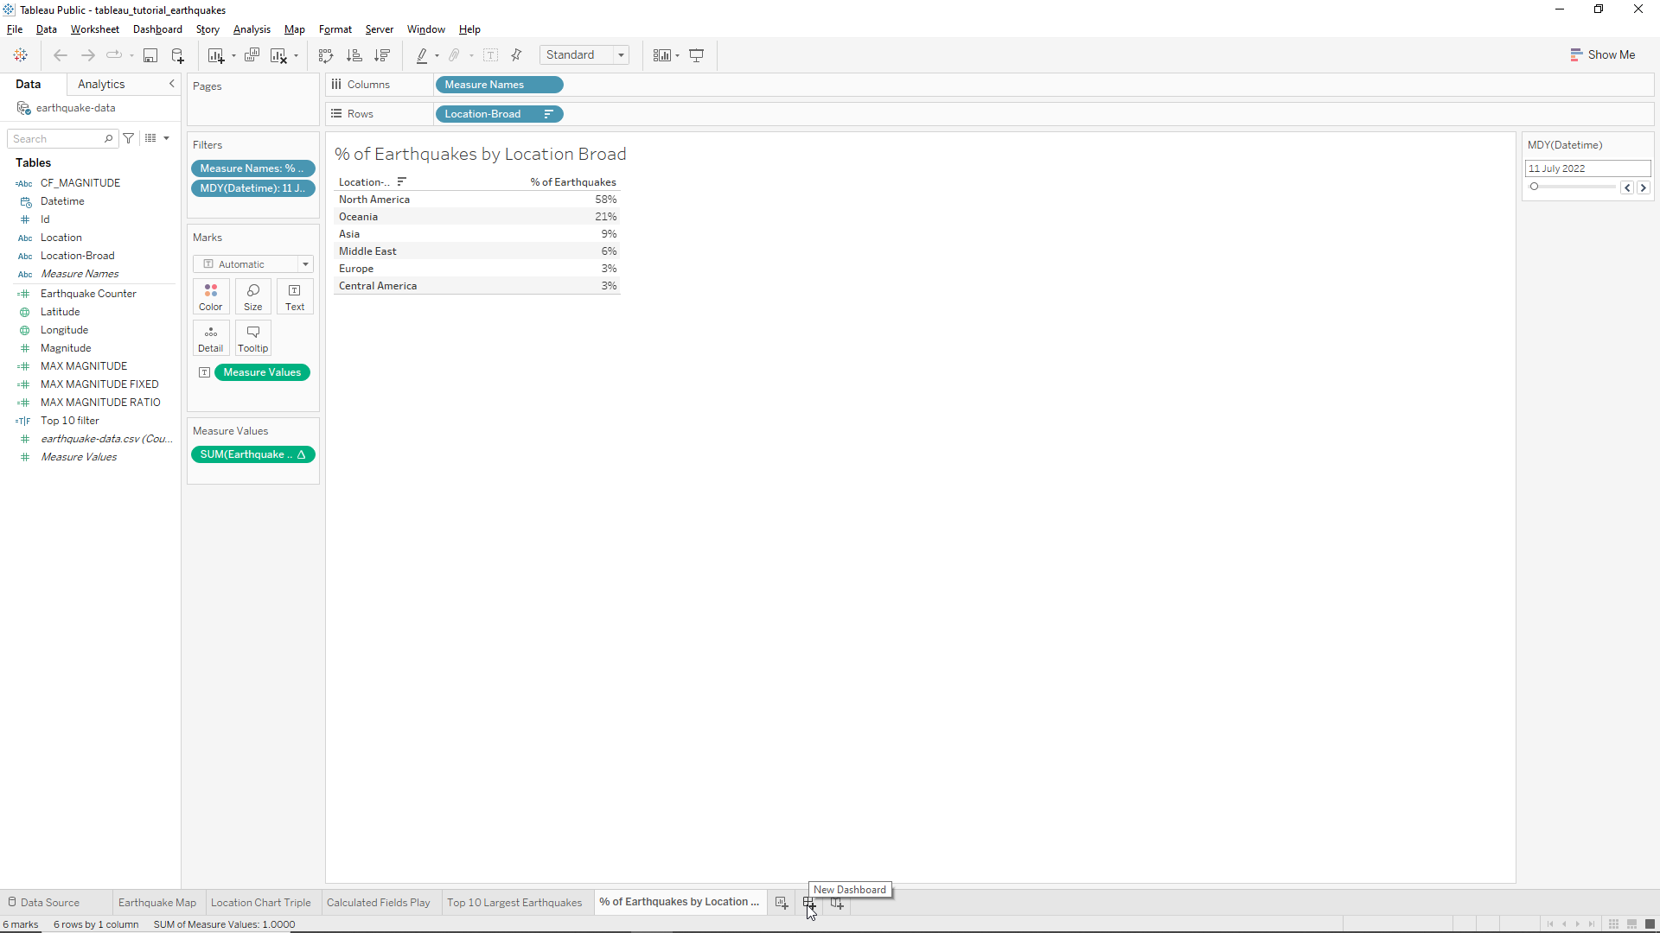Create a new worksheet from the toolbar

[216, 55]
